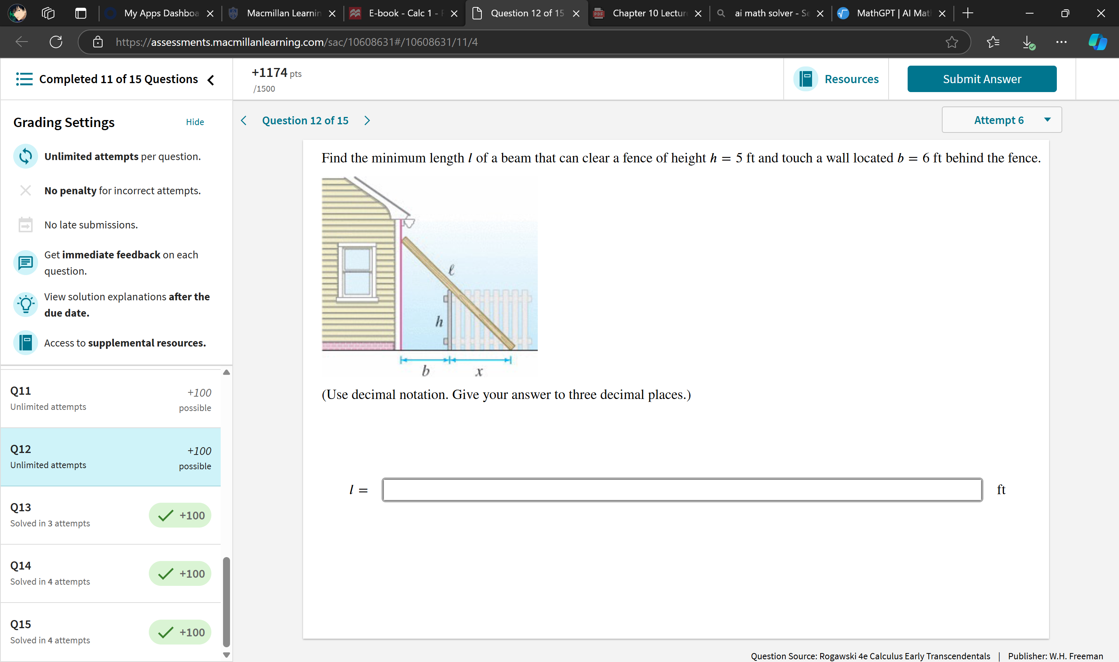Image resolution: width=1119 pixels, height=662 pixels.
Task: Click the beam and fence diagram image
Action: 429,277
